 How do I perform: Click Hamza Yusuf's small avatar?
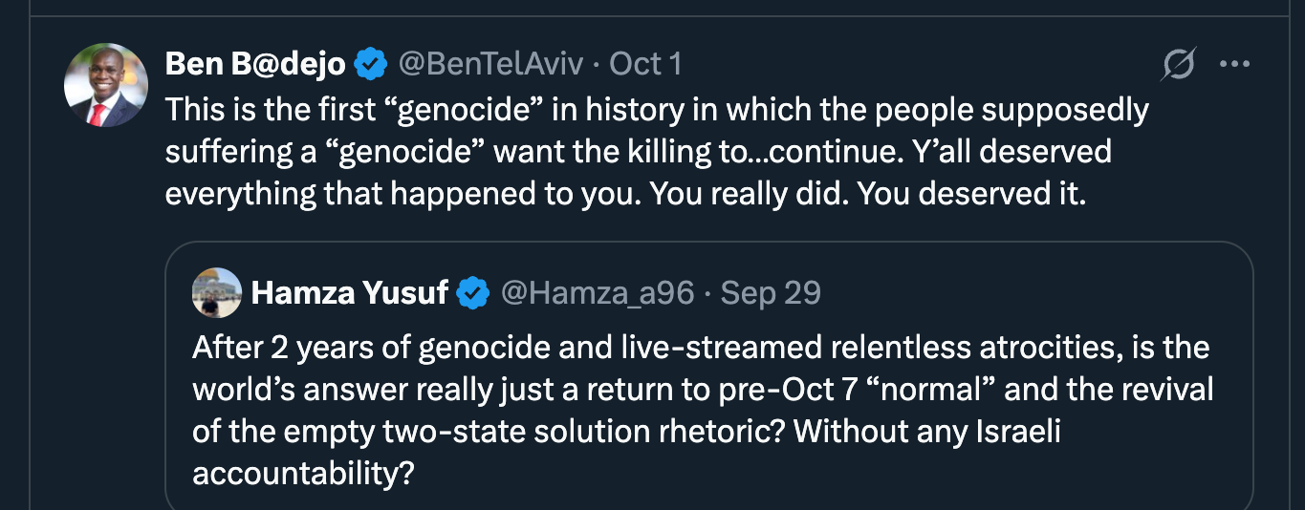[217, 292]
